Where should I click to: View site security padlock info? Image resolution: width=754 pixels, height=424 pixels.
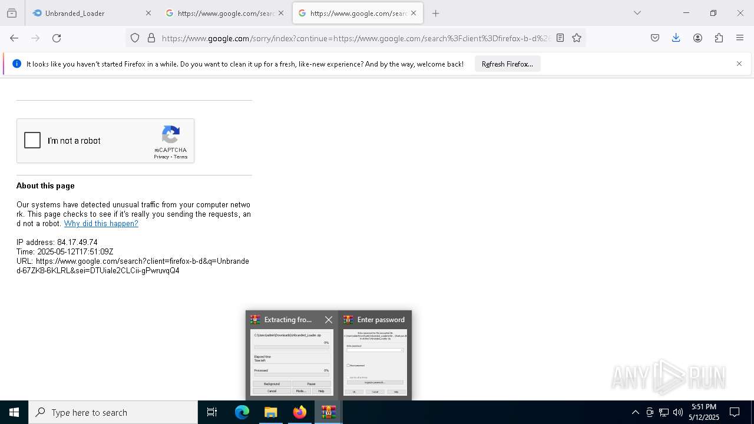point(151,38)
